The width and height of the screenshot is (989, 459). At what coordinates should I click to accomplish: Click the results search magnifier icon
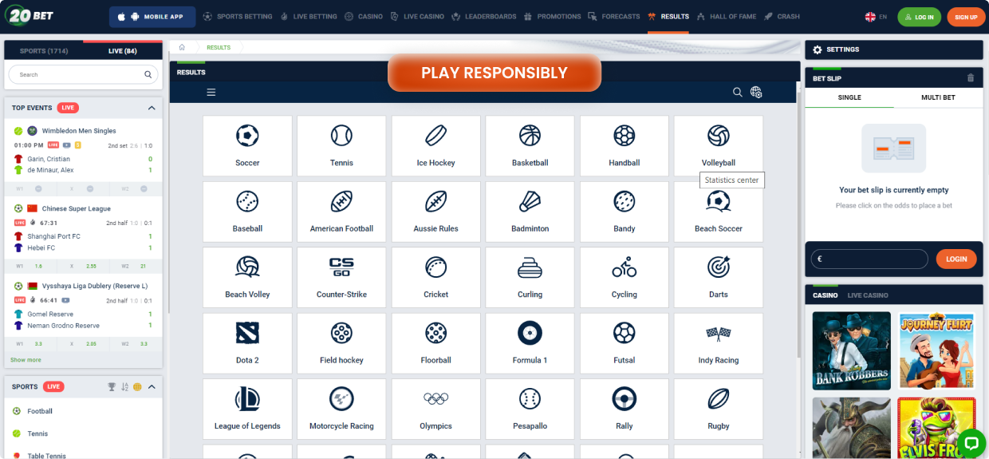pos(738,93)
